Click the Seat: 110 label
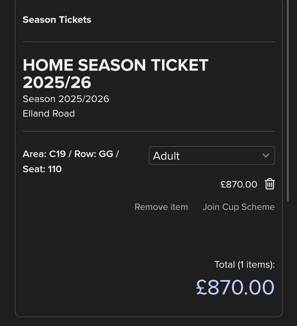 [x=42, y=169]
